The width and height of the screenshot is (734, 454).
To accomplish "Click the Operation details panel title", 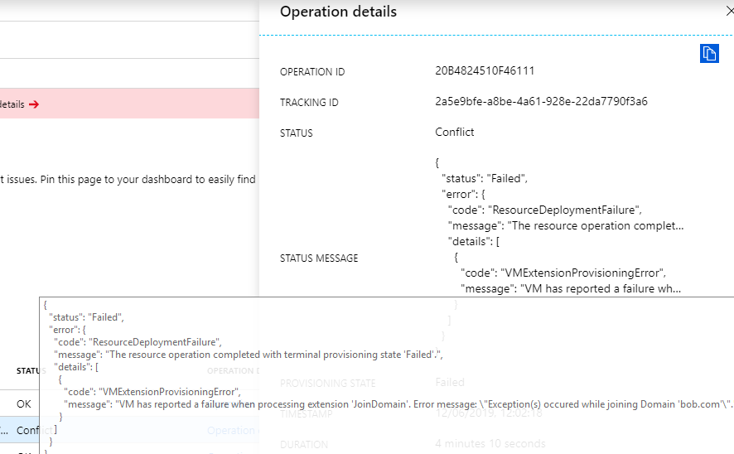I will pos(338,12).
